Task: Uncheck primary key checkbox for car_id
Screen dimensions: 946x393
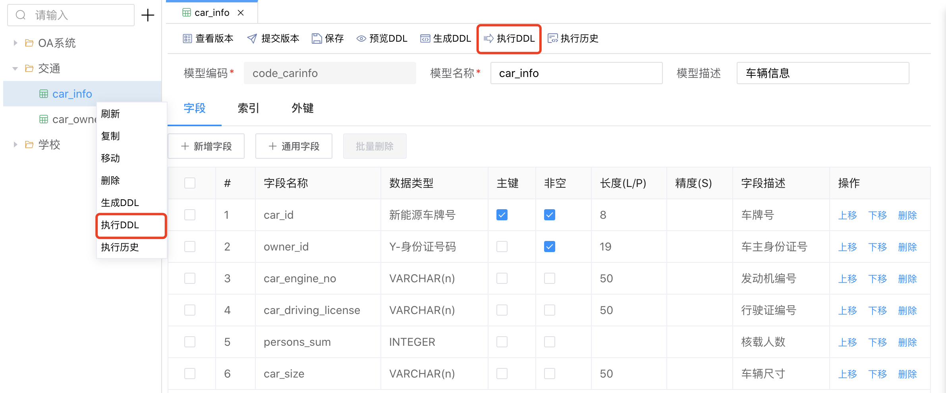Action: tap(502, 215)
